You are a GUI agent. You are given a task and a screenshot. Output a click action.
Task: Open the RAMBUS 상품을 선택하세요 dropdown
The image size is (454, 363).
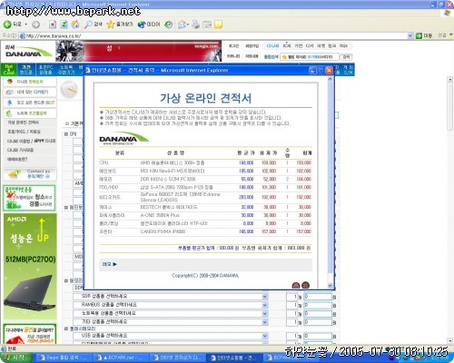coord(171,305)
